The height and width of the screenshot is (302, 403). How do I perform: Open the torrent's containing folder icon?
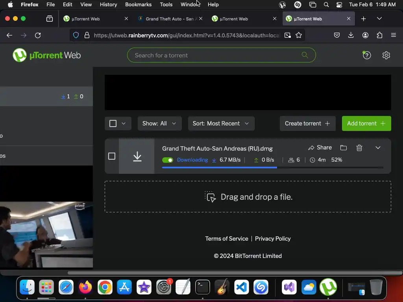(x=343, y=148)
